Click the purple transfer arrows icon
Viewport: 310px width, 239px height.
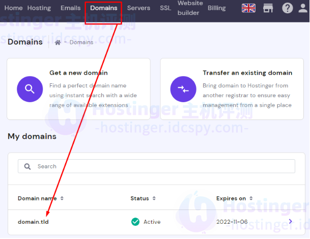[183, 89]
